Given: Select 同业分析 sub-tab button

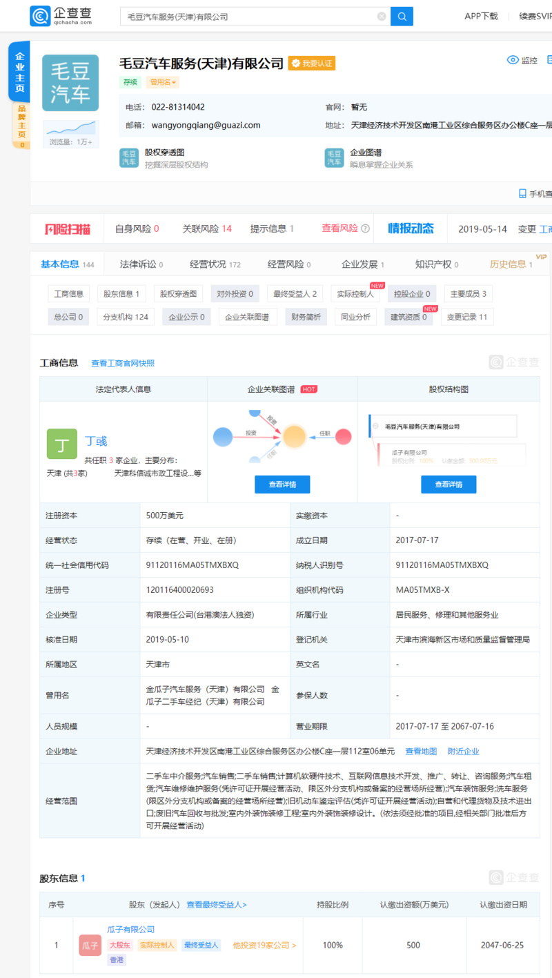Looking at the screenshot, I should coord(356,317).
